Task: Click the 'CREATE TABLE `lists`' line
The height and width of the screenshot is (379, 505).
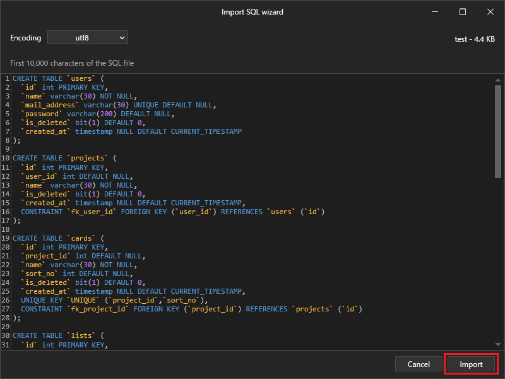Action: click(58, 335)
